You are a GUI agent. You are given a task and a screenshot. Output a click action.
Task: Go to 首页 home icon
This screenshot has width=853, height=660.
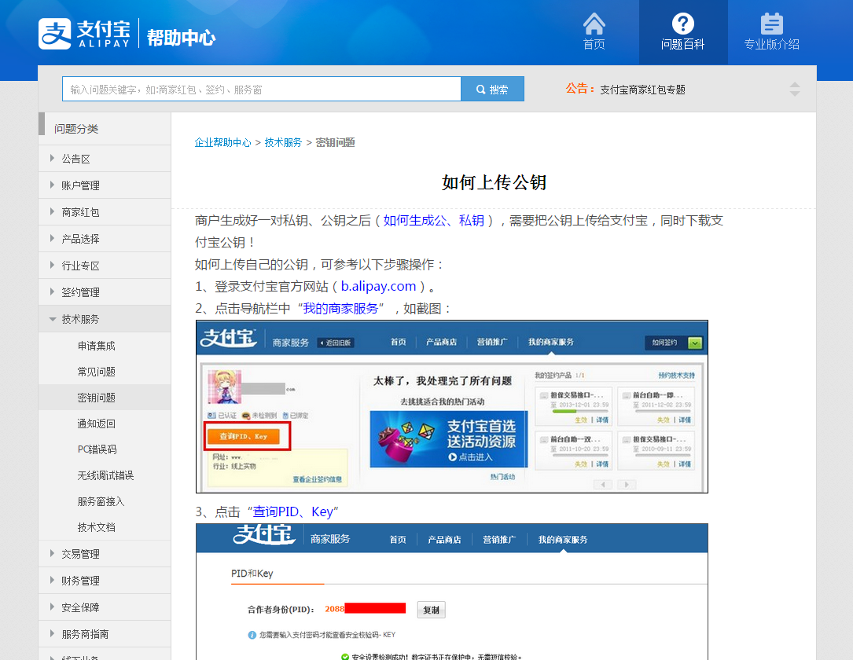[x=594, y=31]
